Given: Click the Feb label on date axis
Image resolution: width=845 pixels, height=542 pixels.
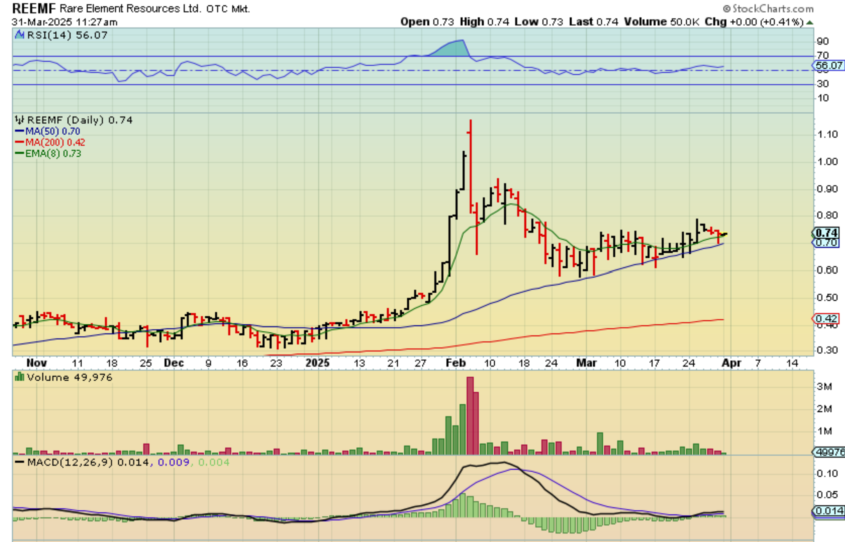Looking at the screenshot, I should (x=456, y=363).
